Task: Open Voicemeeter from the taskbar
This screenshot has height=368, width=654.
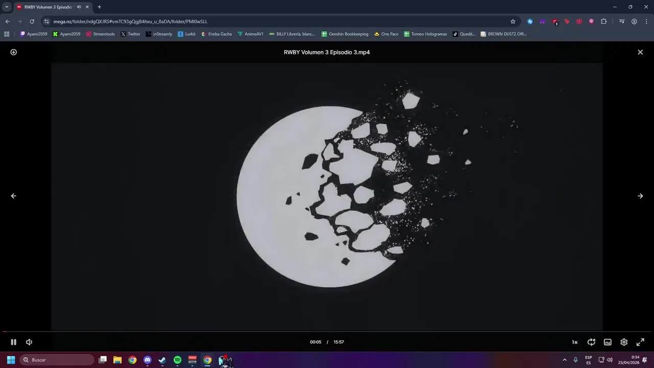Action: coord(193,360)
